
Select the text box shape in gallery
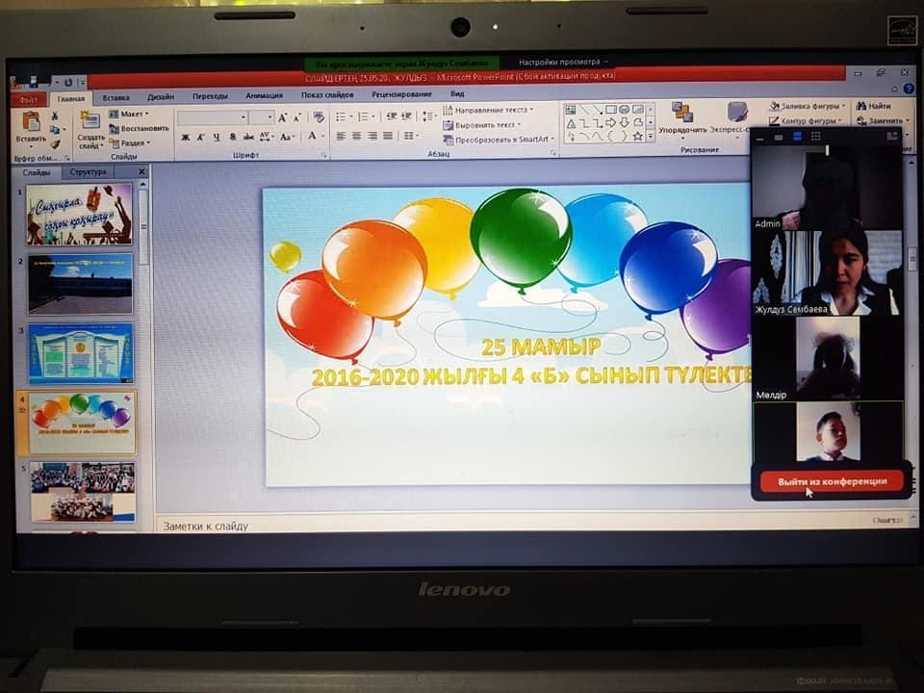point(571,110)
